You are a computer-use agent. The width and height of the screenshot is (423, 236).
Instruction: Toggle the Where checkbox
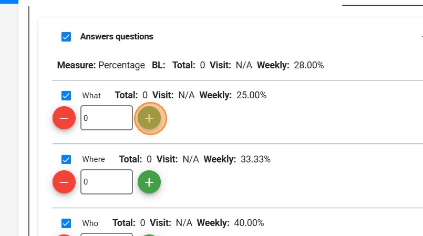coord(66,159)
